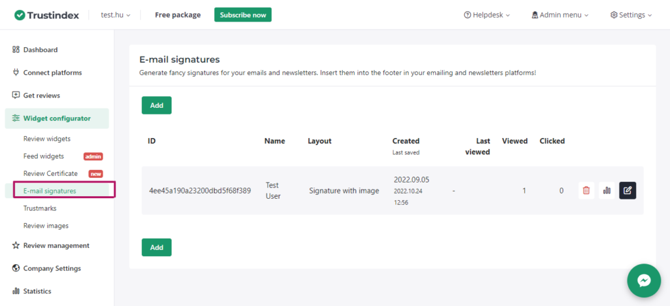This screenshot has width=670, height=306.
Task: Collapse the Widget configurator section
Action: pos(56,118)
